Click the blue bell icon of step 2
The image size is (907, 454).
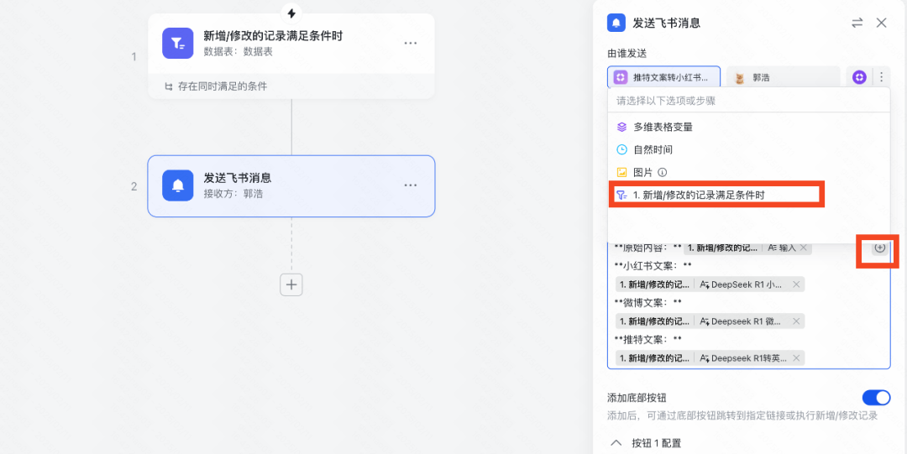coord(177,185)
